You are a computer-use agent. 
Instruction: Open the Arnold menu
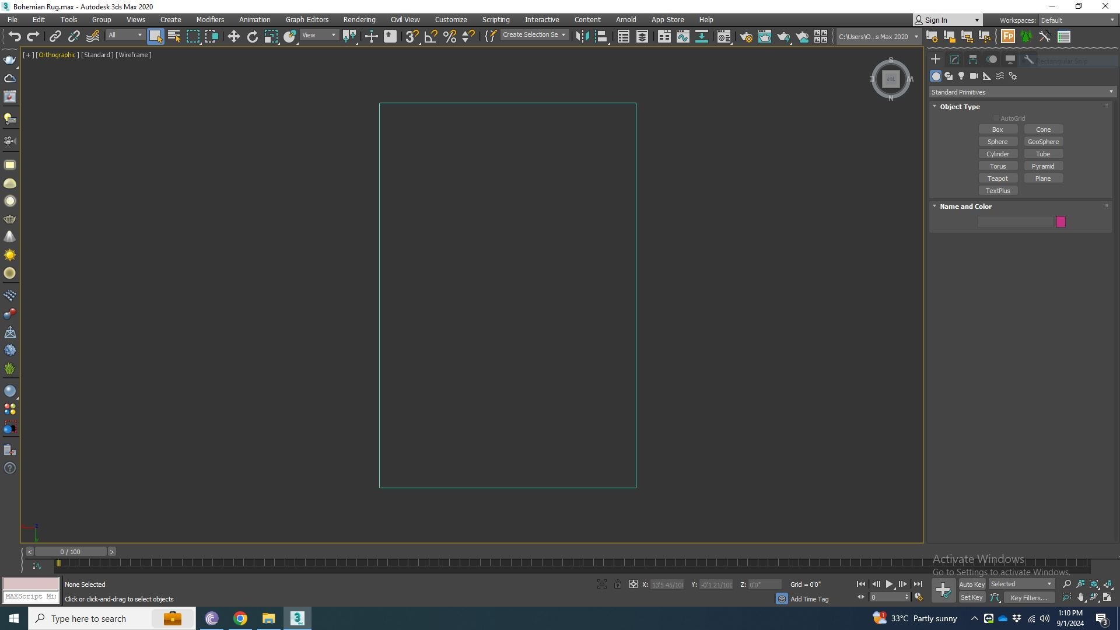(x=626, y=19)
